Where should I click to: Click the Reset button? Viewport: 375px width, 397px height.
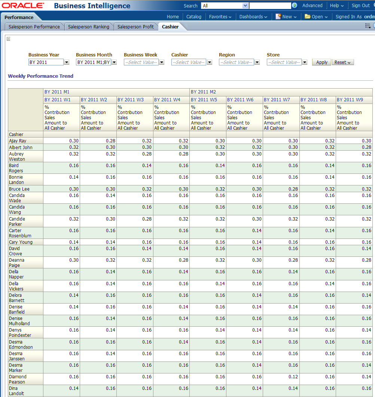coord(342,62)
